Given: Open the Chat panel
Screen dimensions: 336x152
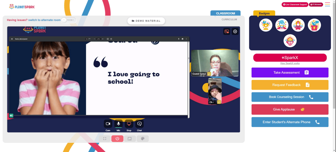Looking at the screenshot, I should 139,124.
